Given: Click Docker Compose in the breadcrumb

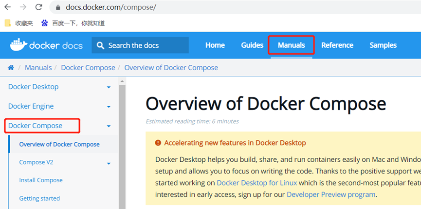Looking at the screenshot, I should [x=88, y=68].
